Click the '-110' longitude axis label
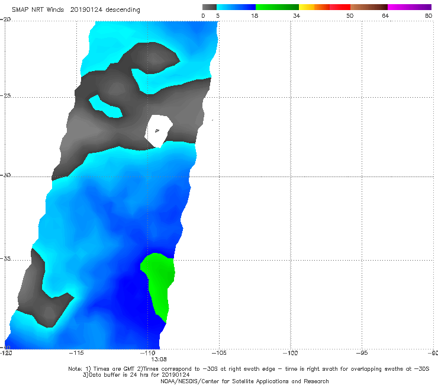 (148, 353)
